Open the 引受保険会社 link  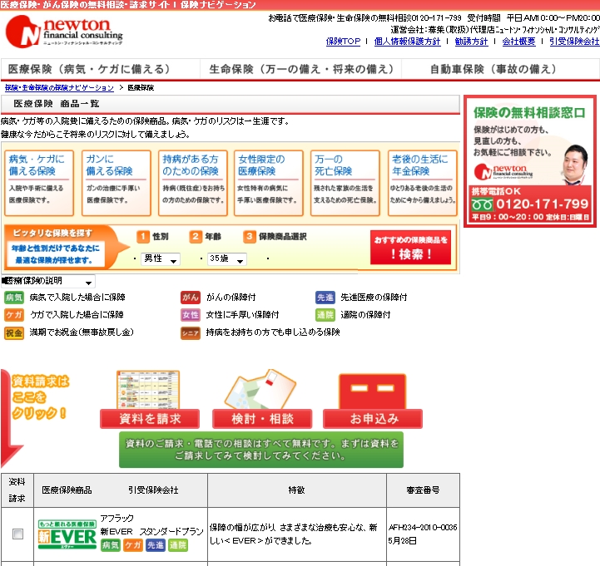pos(574,42)
